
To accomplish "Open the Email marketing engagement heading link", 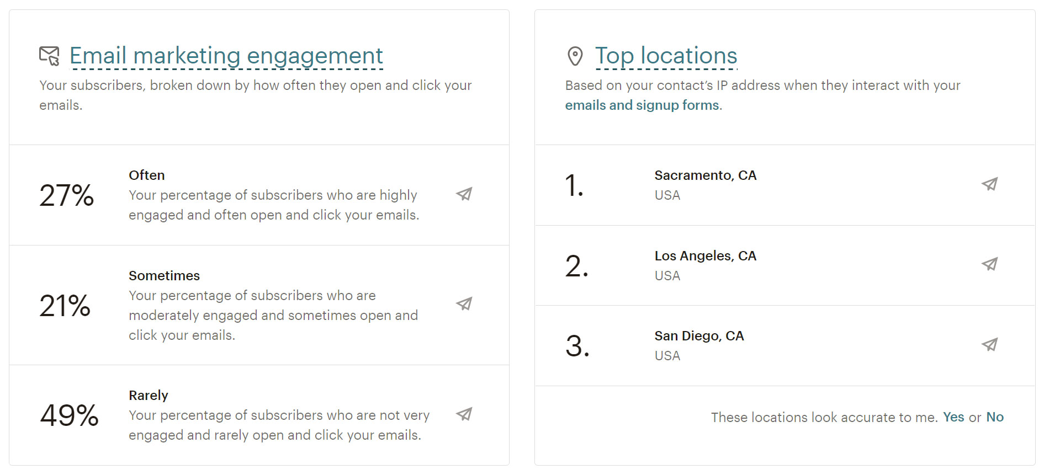I will click(x=226, y=56).
